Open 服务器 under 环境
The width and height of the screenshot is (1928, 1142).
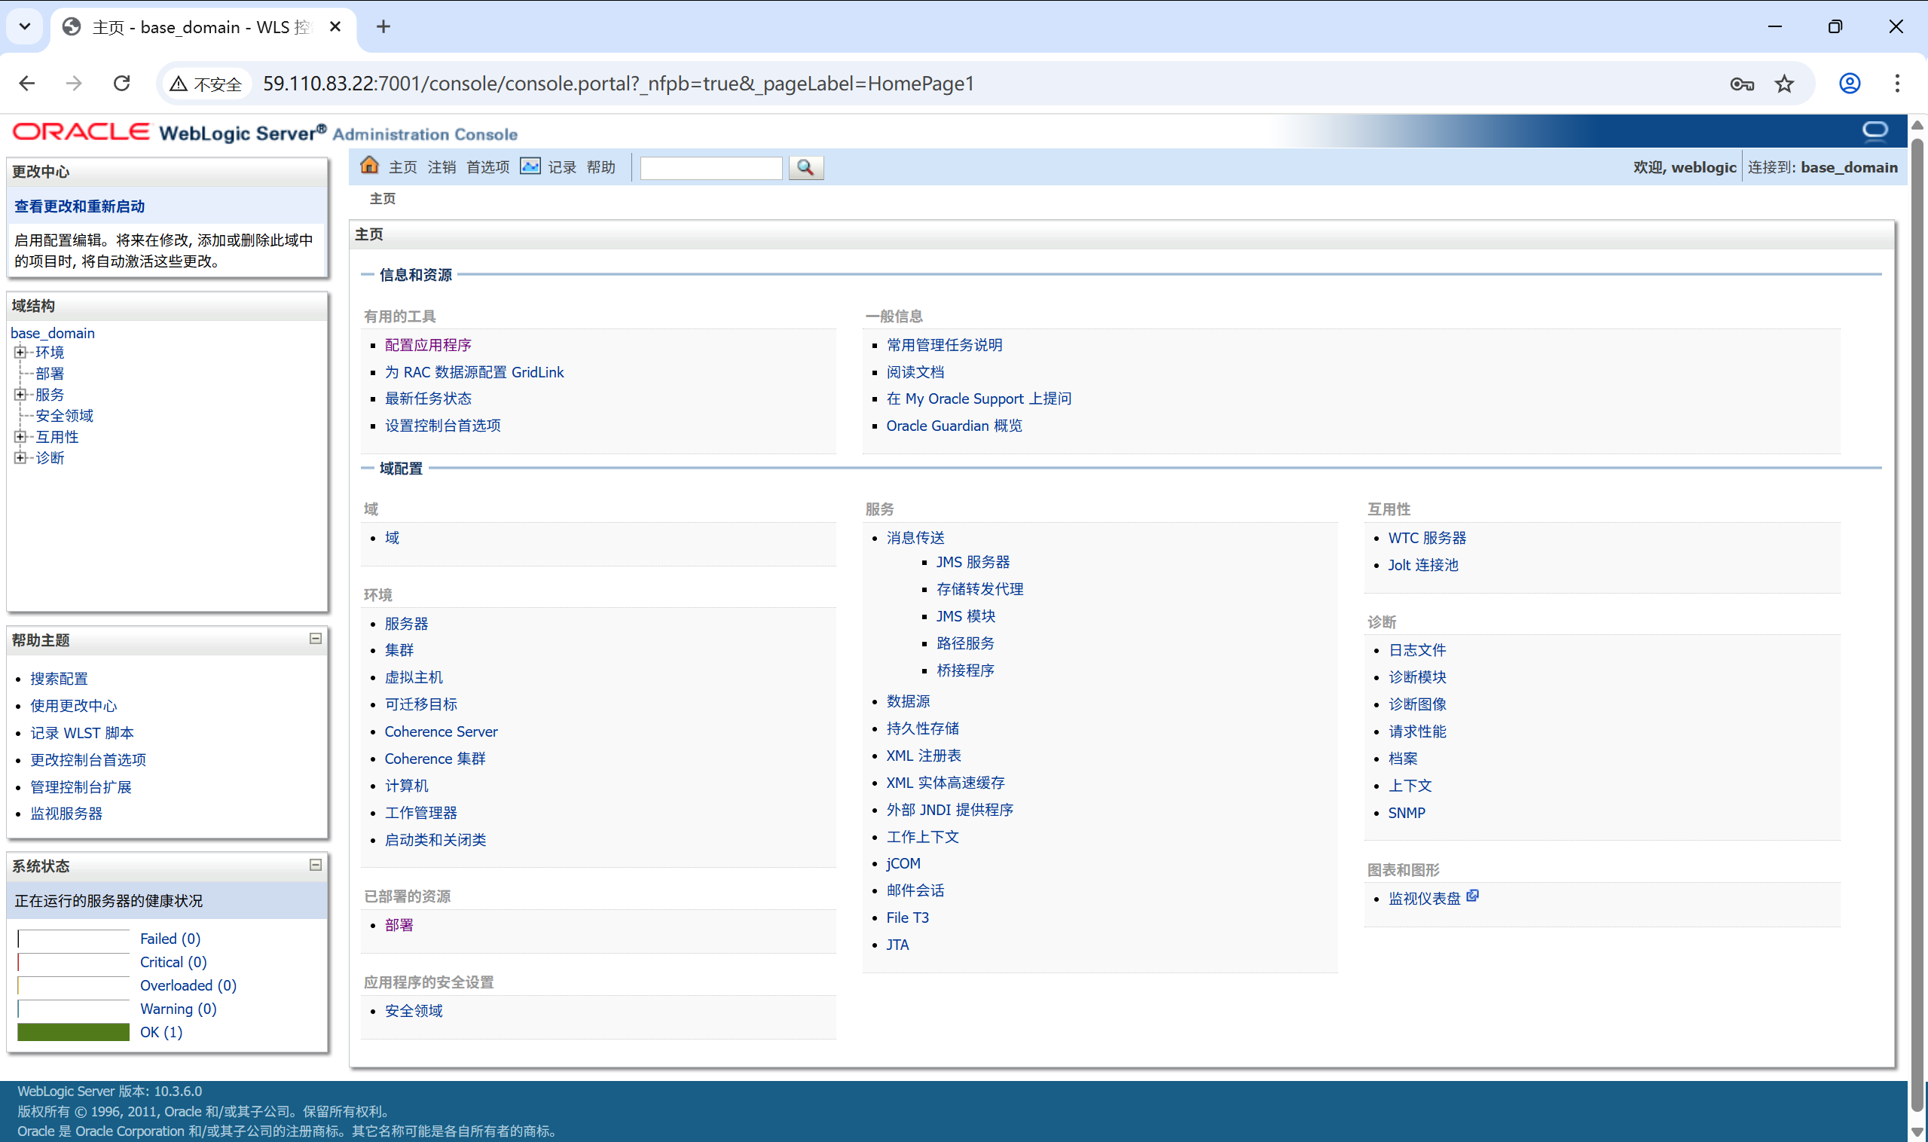coord(406,623)
